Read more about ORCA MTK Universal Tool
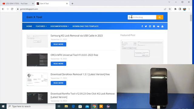 tap(59, 64)
